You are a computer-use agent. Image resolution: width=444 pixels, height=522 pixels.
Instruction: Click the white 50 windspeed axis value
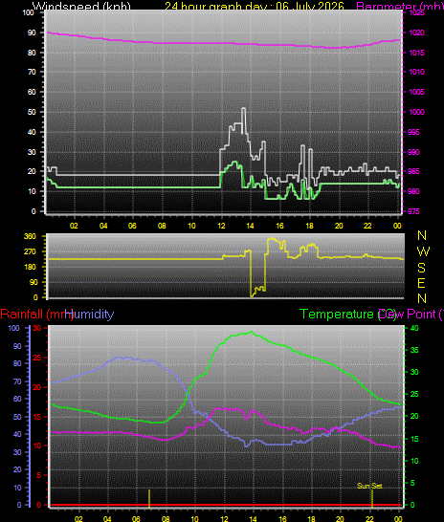tap(32, 112)
